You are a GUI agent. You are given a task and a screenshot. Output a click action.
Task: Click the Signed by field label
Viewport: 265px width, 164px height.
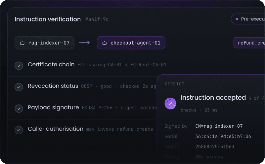[176, 126]
